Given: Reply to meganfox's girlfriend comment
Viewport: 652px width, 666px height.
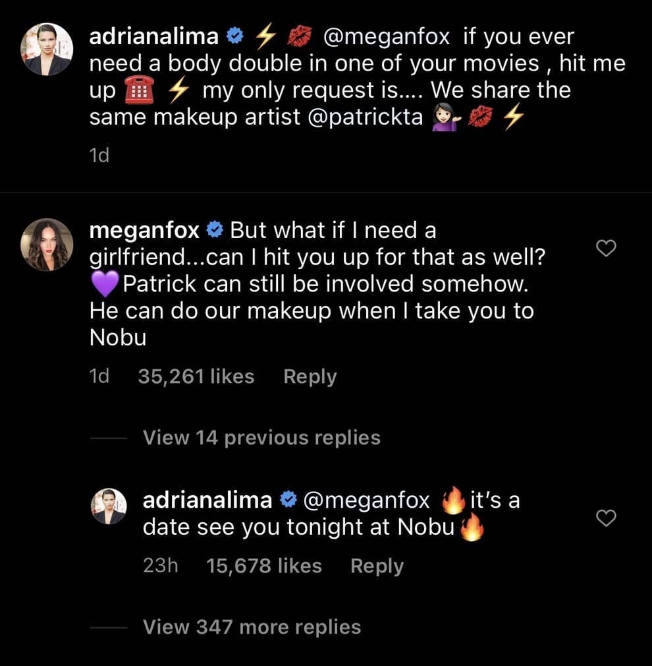Looking at the screenshot, I should (x=310, y=377).
